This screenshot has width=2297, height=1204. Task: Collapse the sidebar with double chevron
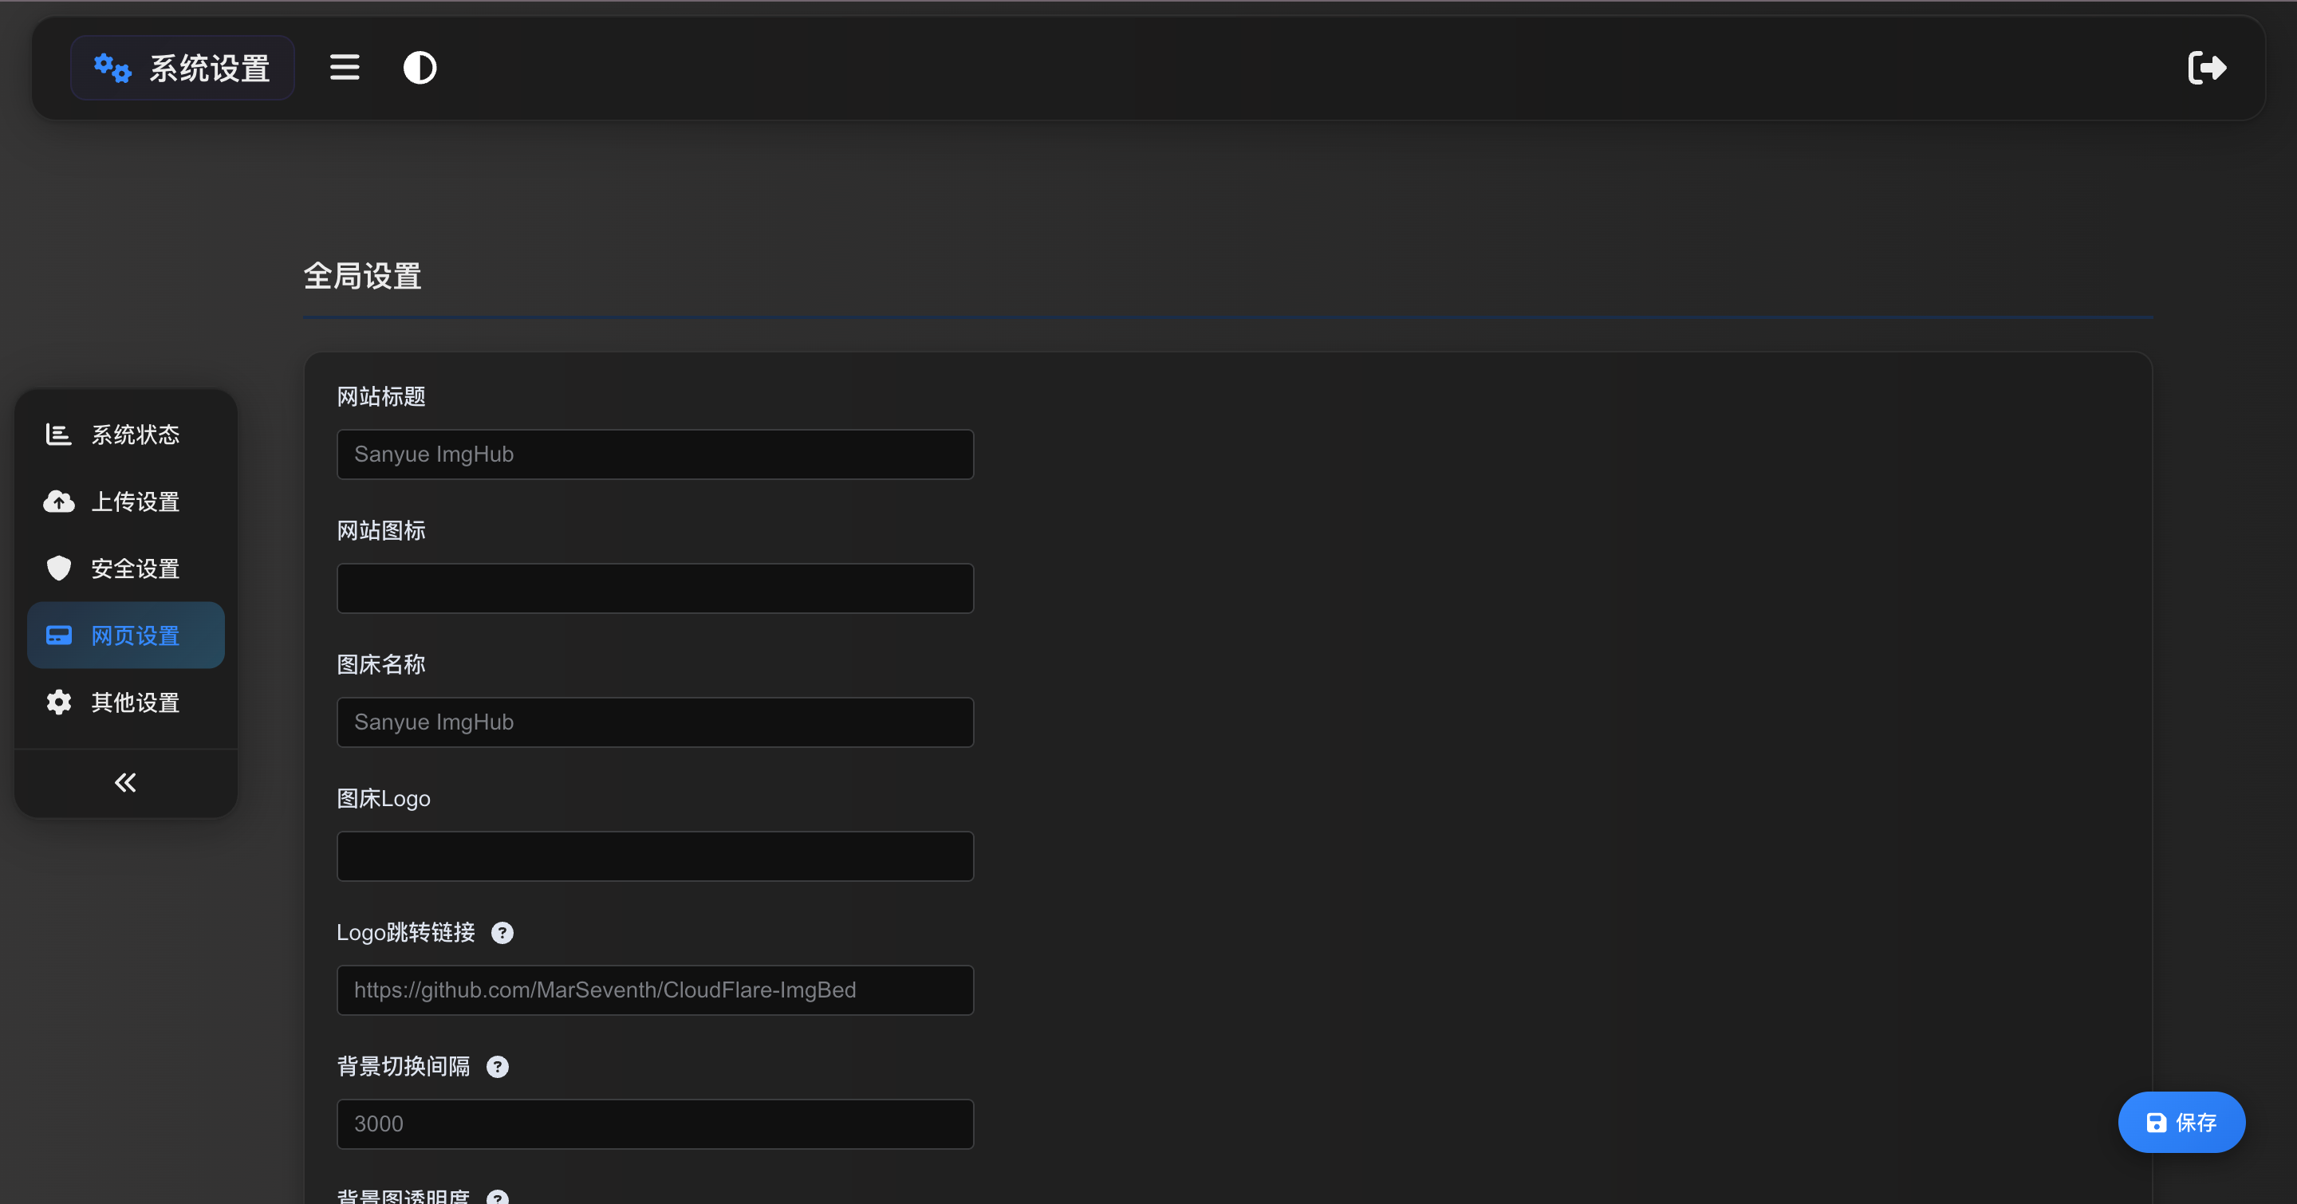pos(126,782)
